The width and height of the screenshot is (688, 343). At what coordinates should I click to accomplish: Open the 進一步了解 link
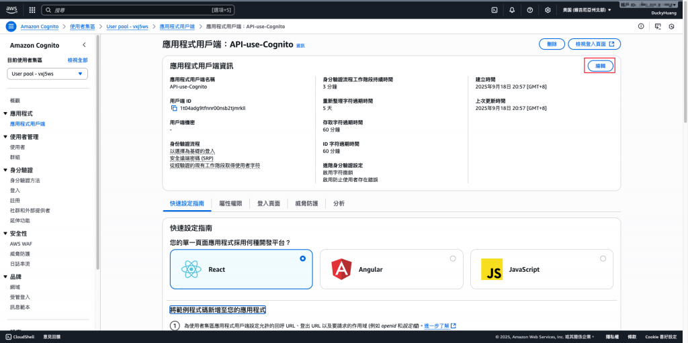pyautogui.click(x=439, y=326)
